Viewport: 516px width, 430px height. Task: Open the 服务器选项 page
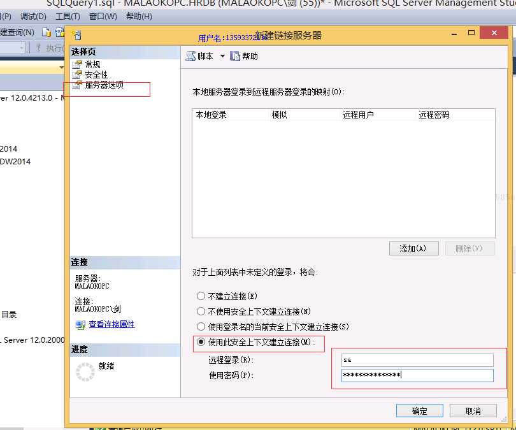pos(104,85)
